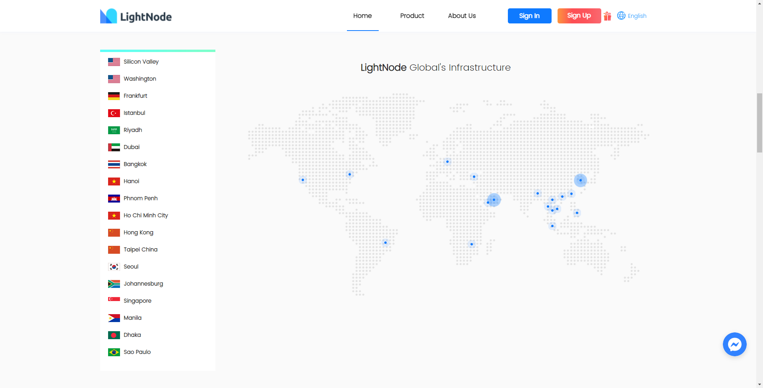Screen dimensions: 763x388
Task: Click the Washington marker on US east coast
Action: (x=350, y=174)
